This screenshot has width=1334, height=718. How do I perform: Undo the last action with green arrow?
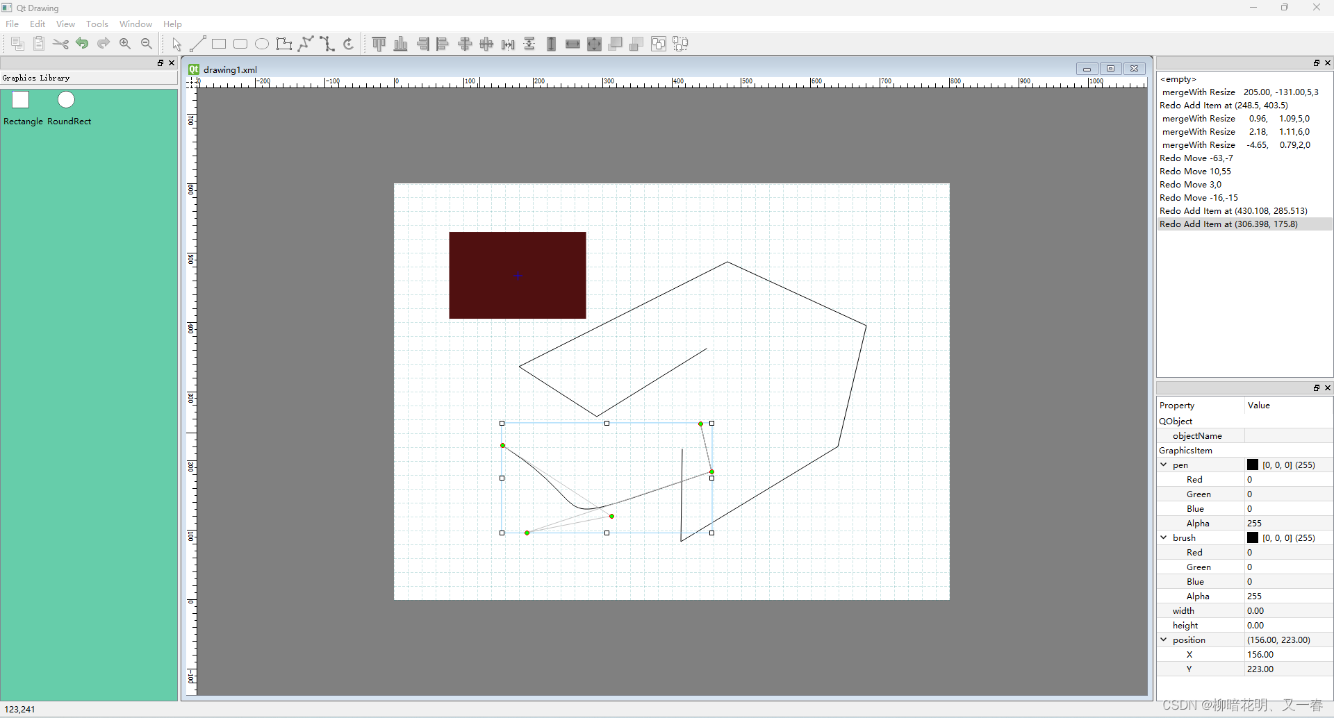pyautogui.click(x=82, y=44)
